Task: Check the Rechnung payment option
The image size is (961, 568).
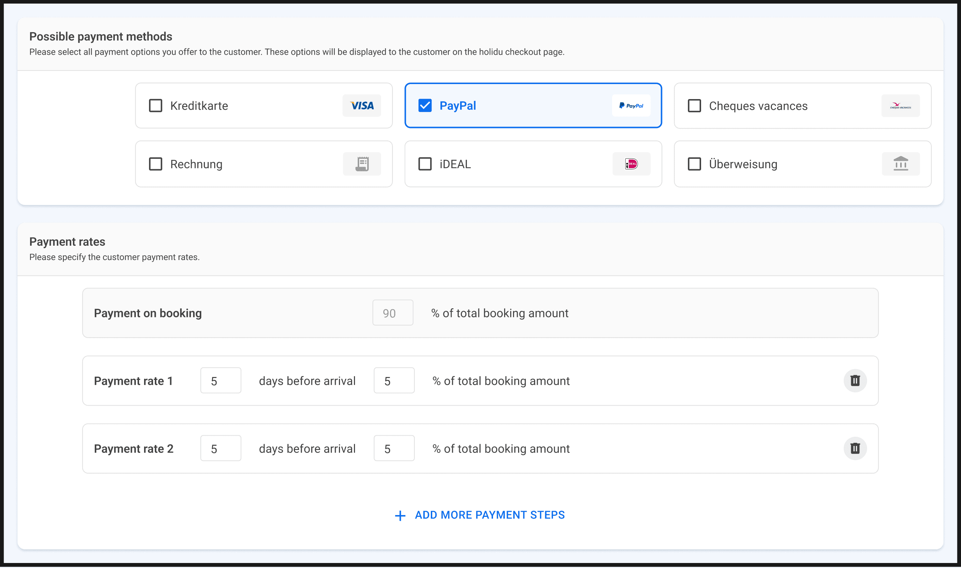Action: pos(155,164)
